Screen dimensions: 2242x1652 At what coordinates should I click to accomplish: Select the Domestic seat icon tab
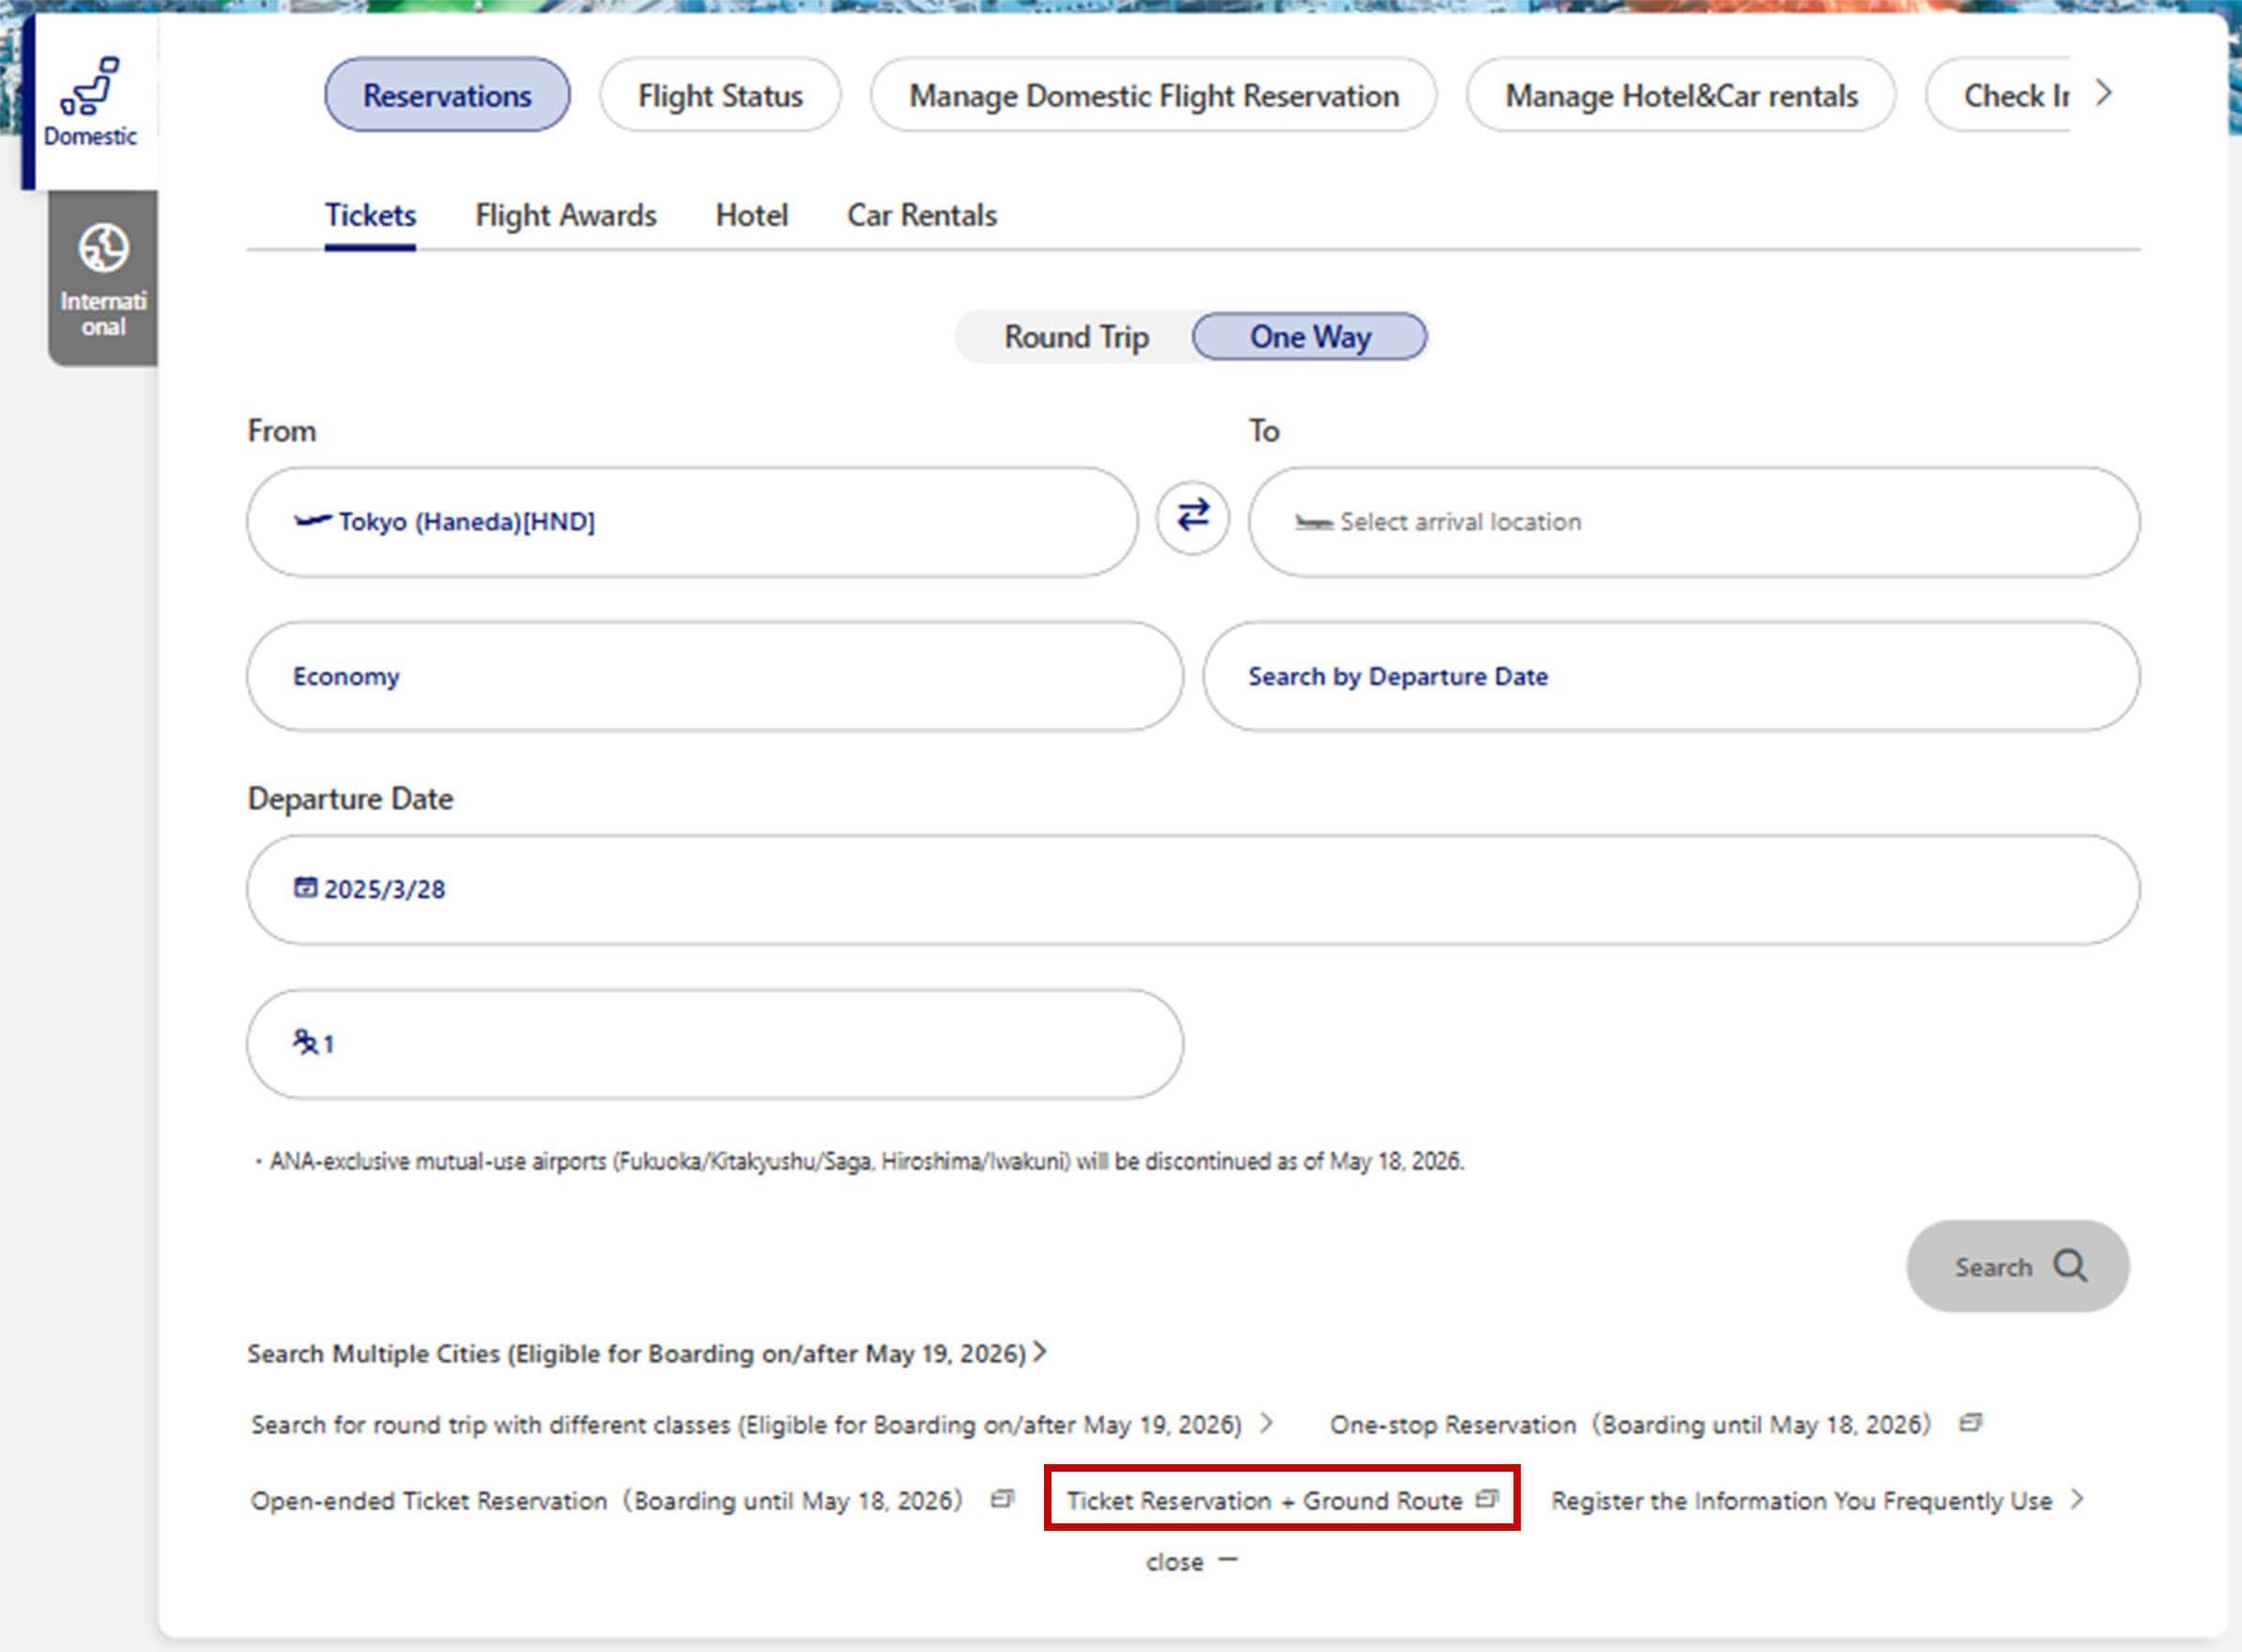(90, 102)
